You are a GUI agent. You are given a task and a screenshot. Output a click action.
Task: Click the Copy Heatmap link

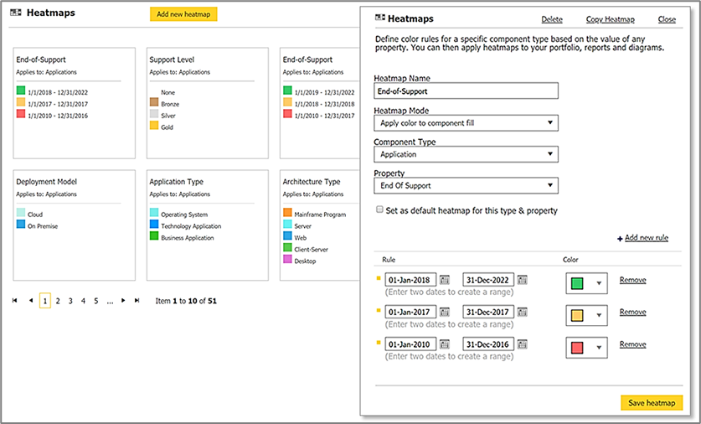coord(610,19)
